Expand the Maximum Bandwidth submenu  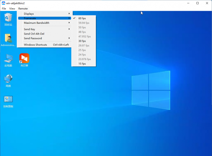click(x=45, y=23)
